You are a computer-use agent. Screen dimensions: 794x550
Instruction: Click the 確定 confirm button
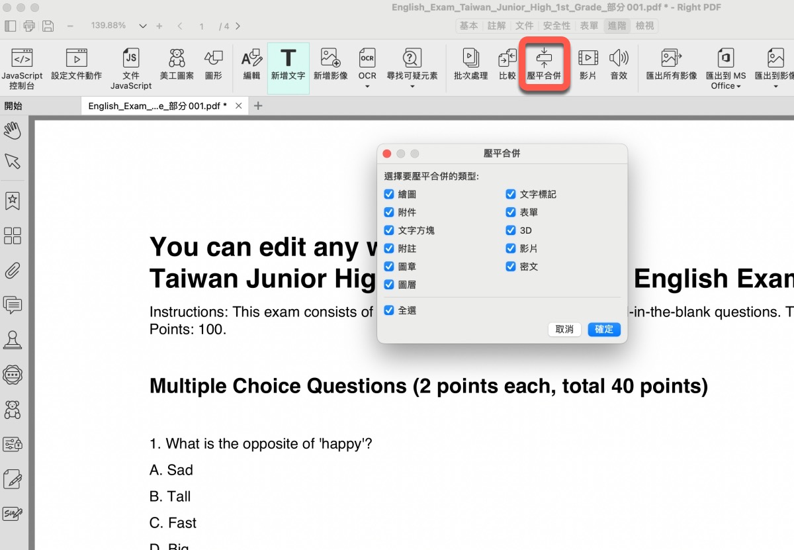pyautogui.click(x=603, y=330)
